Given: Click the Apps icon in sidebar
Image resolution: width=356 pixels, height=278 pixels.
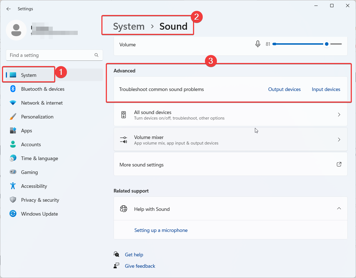Looking at the screenshot, I should (x=13, y=130).
